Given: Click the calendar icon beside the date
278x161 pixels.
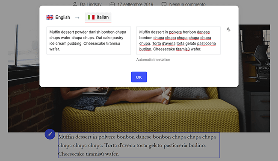Looking at the screenshot, I should pos(112,4).
